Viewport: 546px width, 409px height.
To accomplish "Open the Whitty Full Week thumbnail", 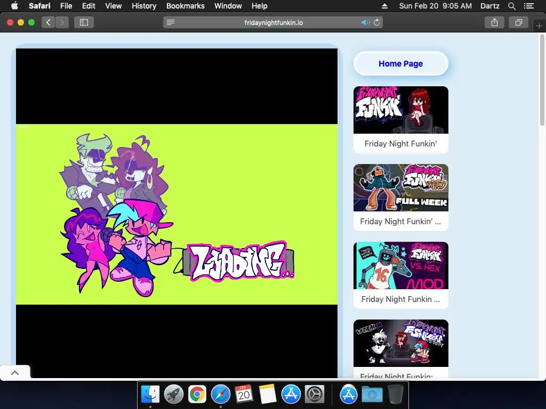I will click(401, 188).
